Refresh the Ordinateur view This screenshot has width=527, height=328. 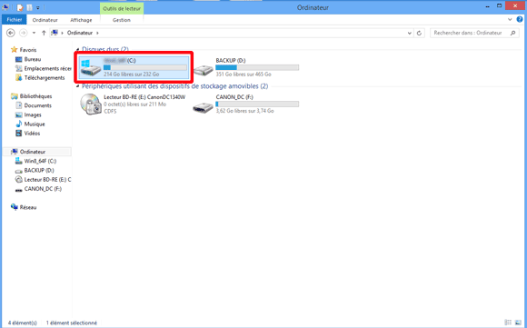[419, 33]
